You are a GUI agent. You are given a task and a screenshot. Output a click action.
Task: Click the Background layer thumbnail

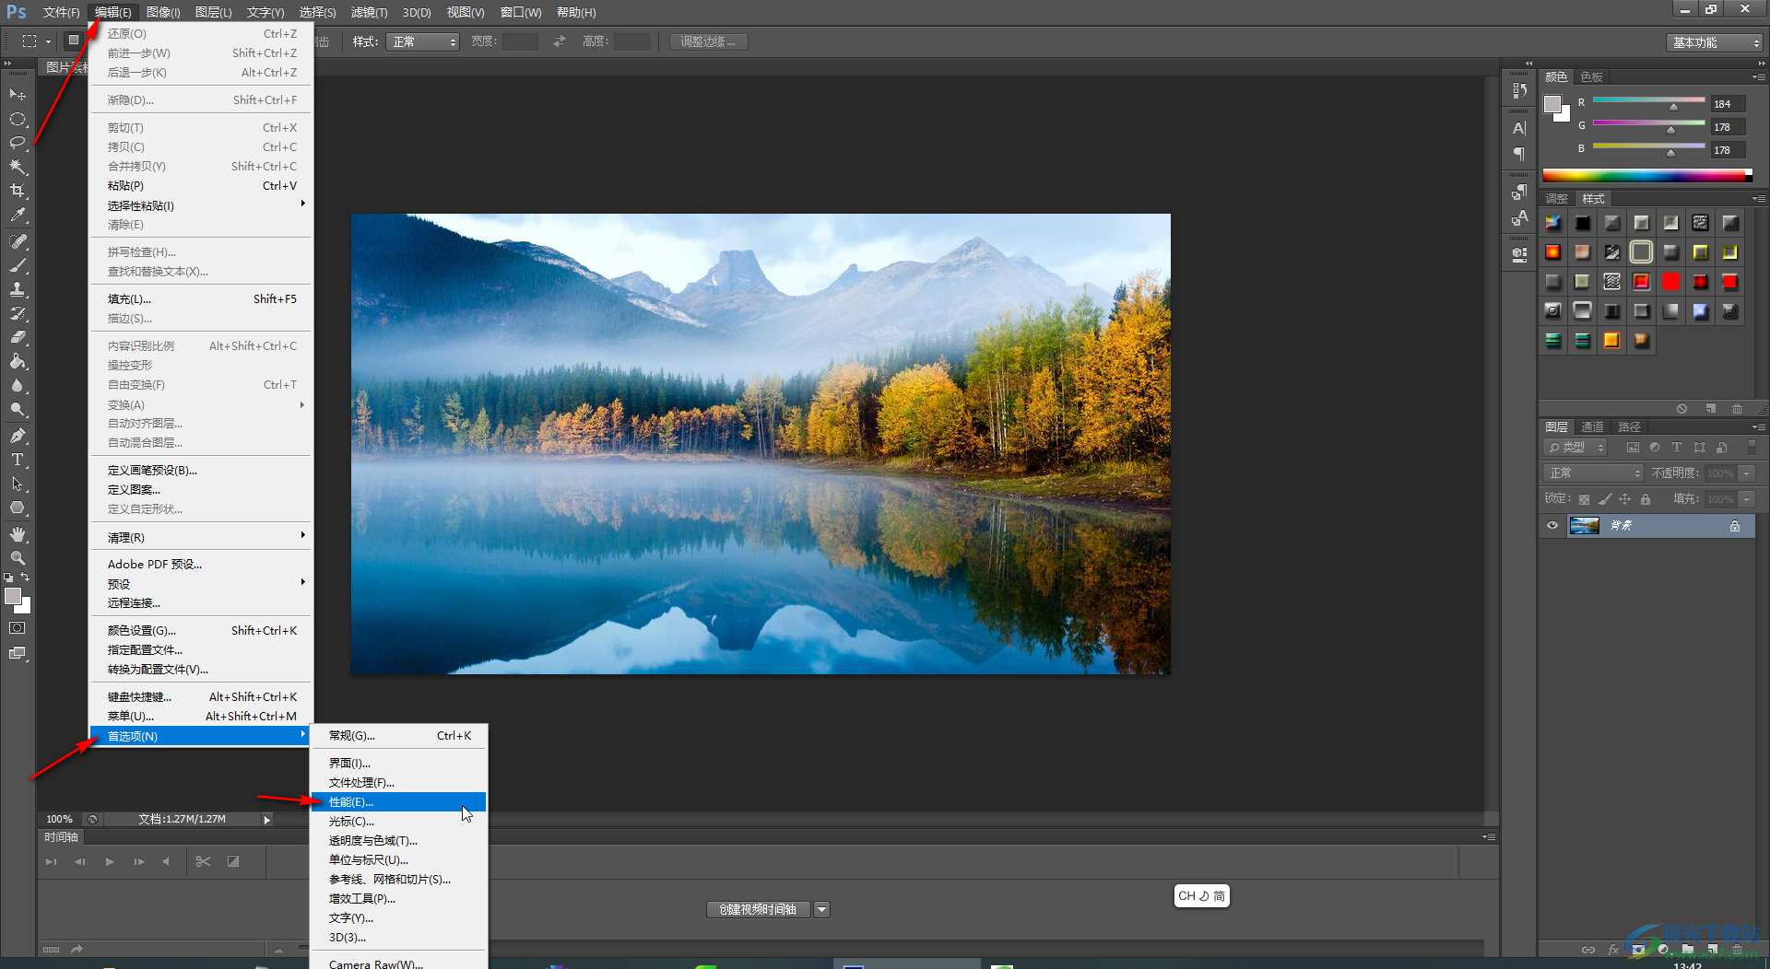pyautogui.click(x=1584, y=526)
